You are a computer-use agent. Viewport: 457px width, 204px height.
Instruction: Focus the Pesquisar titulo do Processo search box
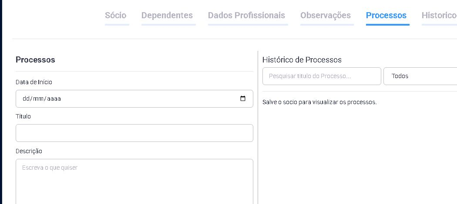click(322, 76)
